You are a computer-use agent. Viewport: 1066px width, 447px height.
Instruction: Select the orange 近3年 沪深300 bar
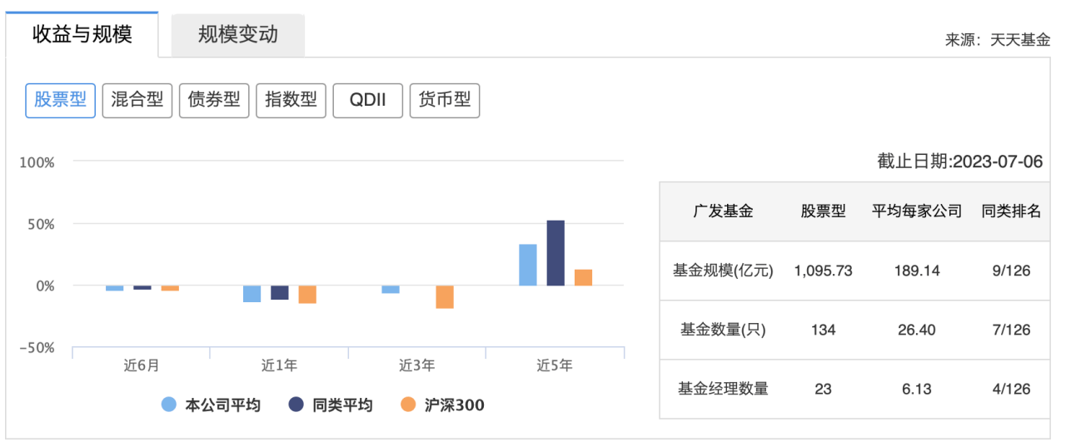(x=445, y=297)
